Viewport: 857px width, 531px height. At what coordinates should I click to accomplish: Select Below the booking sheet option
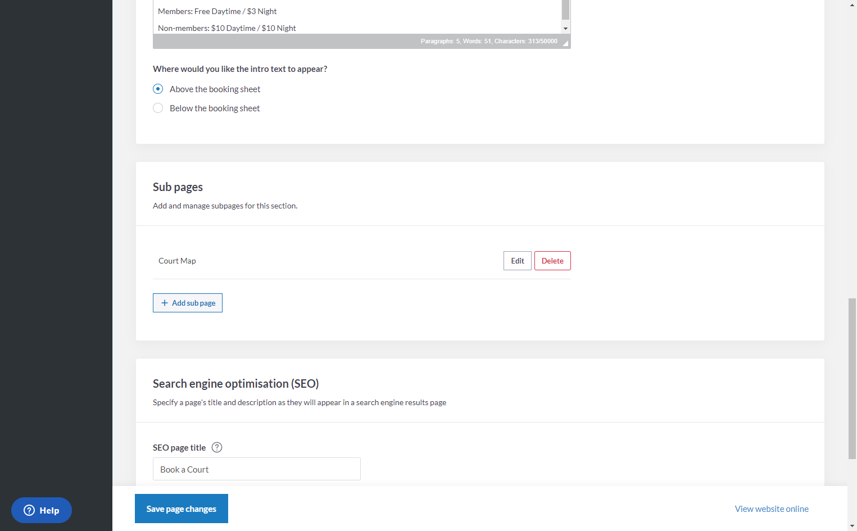[158, 108]
